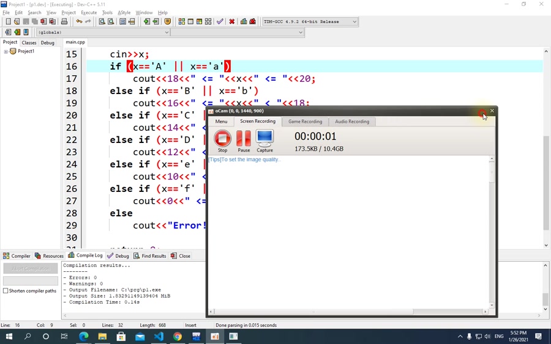
Task: Click the print icon in toolbar
Action: pyautogui.click(x=64, y=22)
